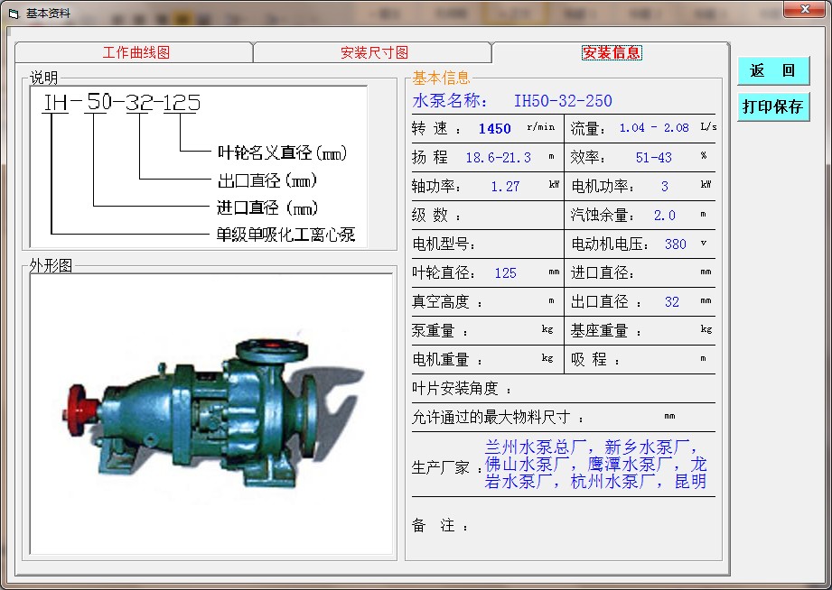Switch to the 工作曲线图 tab
Viewport: 832px width, 590px height.
coord(136,52)
